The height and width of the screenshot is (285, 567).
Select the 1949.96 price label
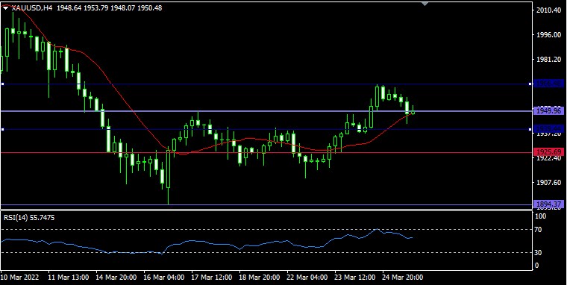(548, 111)
